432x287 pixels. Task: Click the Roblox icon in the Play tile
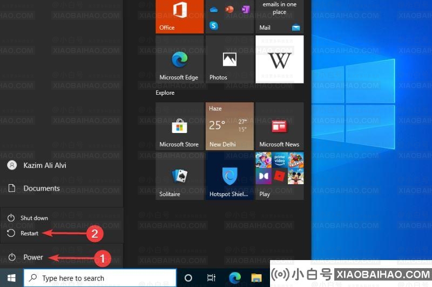(279, 176)
